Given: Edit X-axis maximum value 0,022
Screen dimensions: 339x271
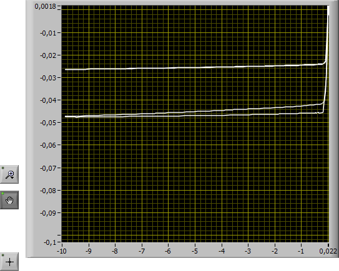Looking at the screenshot, I should coord(328,251).
